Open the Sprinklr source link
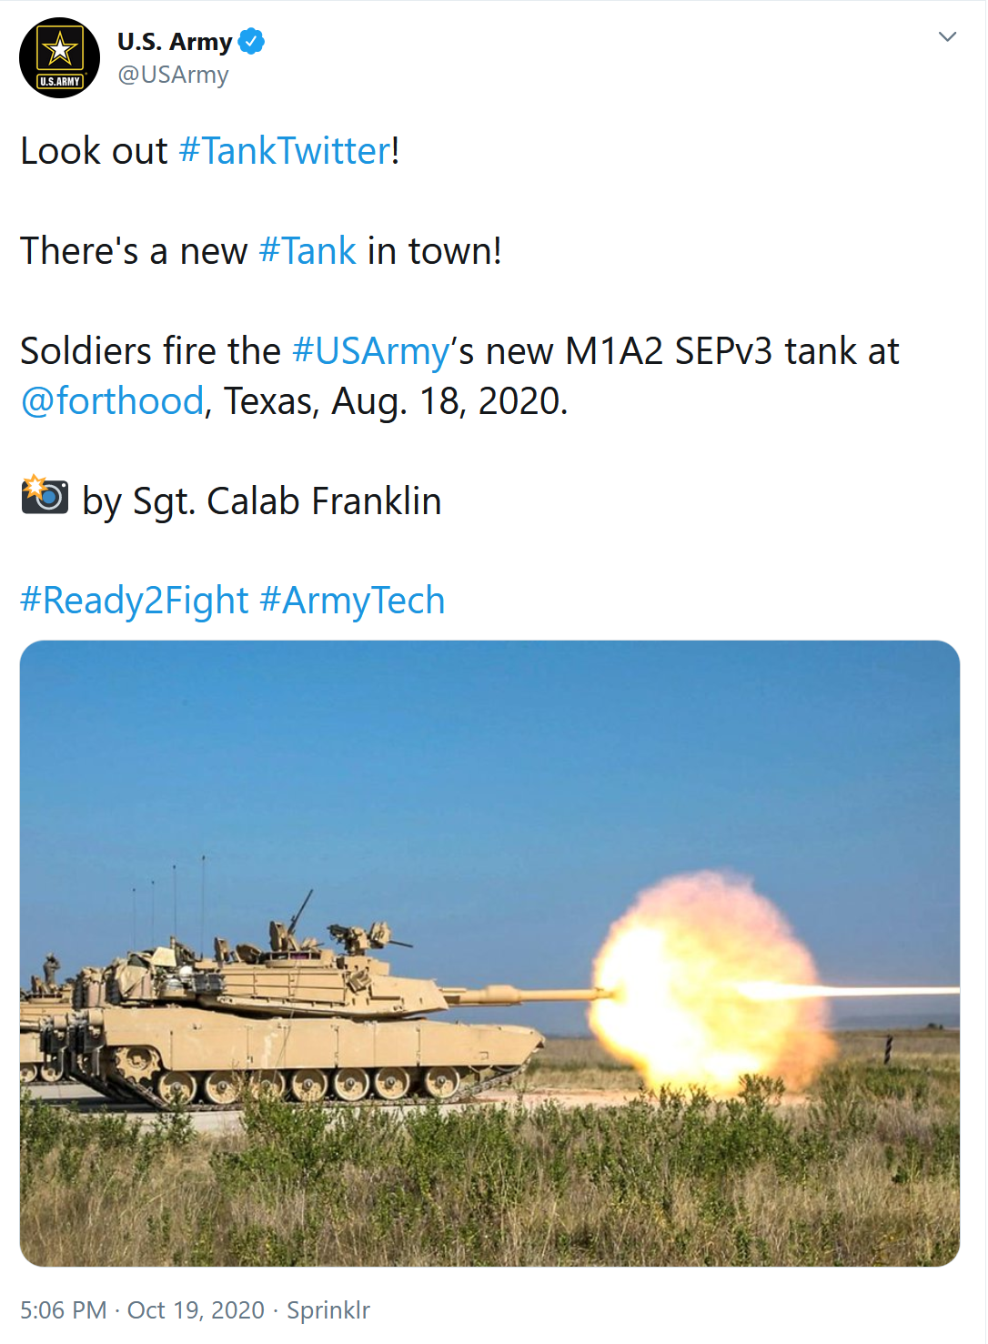The width and height of the screenshot is (988, 1344). click(x=328, y=1310)
